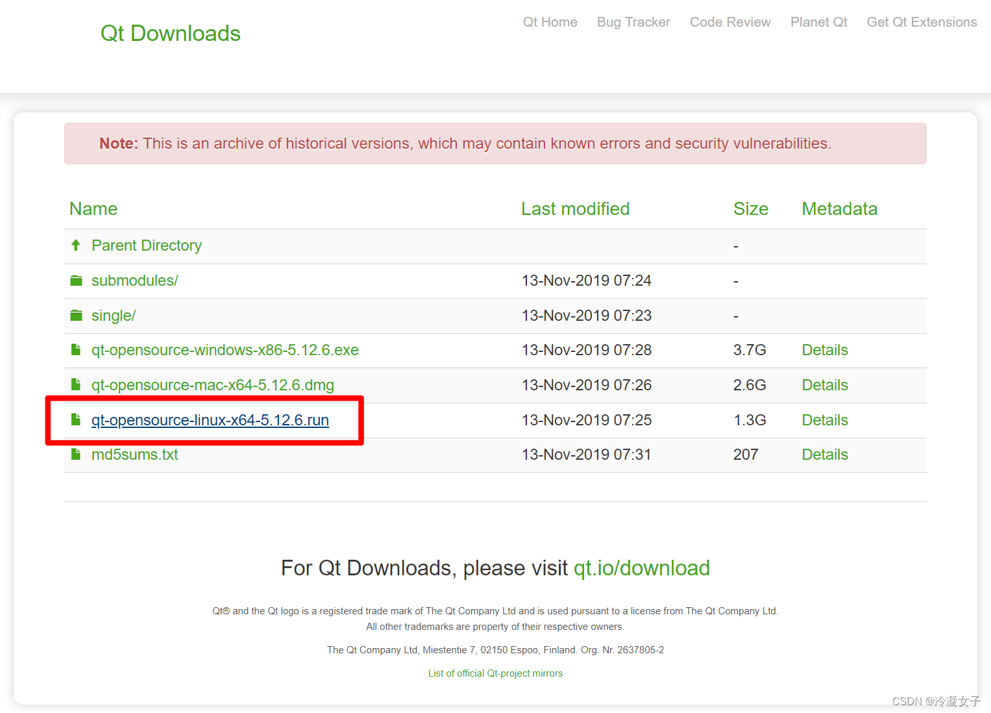This screenshot has height=713, width=991.
Task: Open the list of official Qt-project mirrors
Action: pyautogui.click(x=495, y=673)
